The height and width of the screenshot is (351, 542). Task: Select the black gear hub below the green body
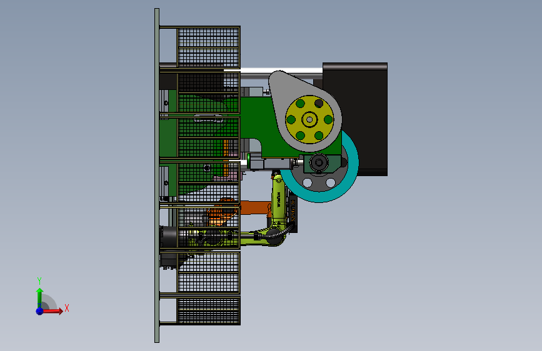pyautogui.click(x=319, y=162)
